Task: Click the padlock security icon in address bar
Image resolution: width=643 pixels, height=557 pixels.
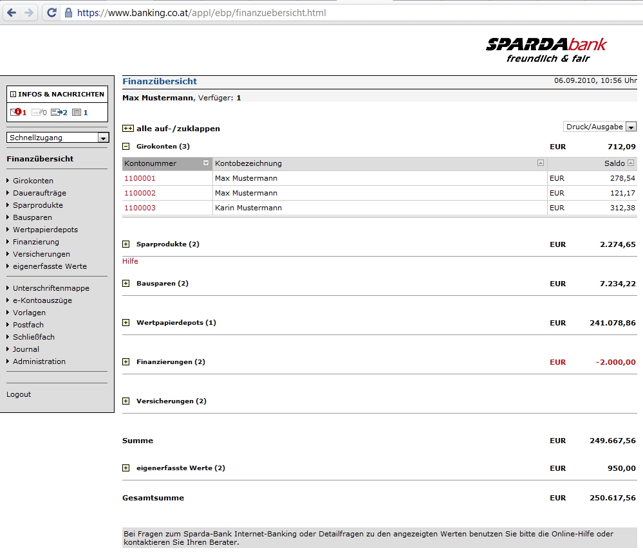Action: coord(68,13)
